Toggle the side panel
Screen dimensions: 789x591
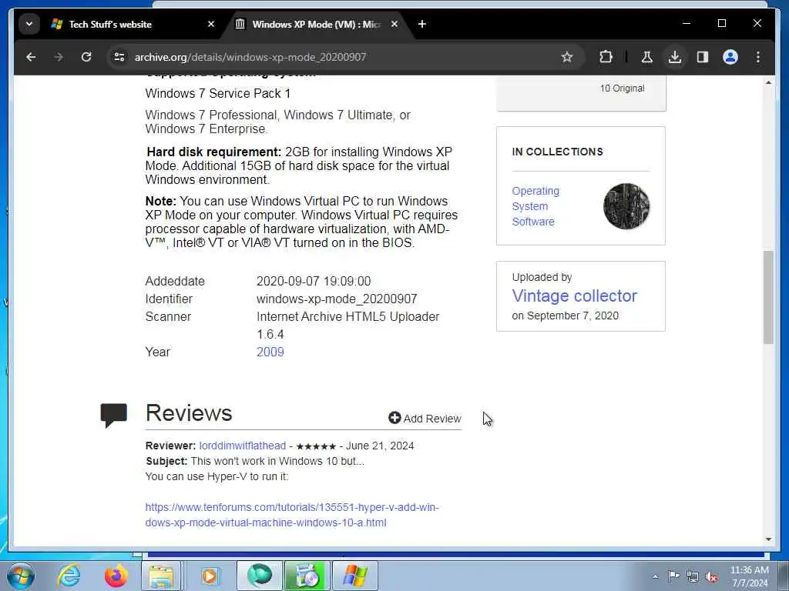703,57
